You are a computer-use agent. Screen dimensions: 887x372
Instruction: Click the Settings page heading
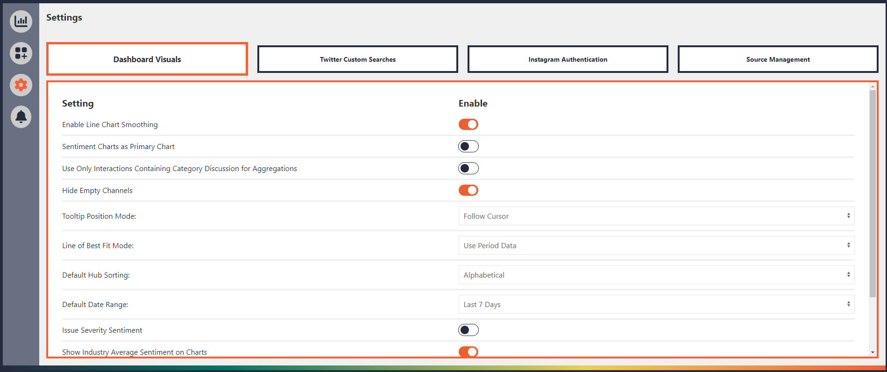click(x=64, y=17)
